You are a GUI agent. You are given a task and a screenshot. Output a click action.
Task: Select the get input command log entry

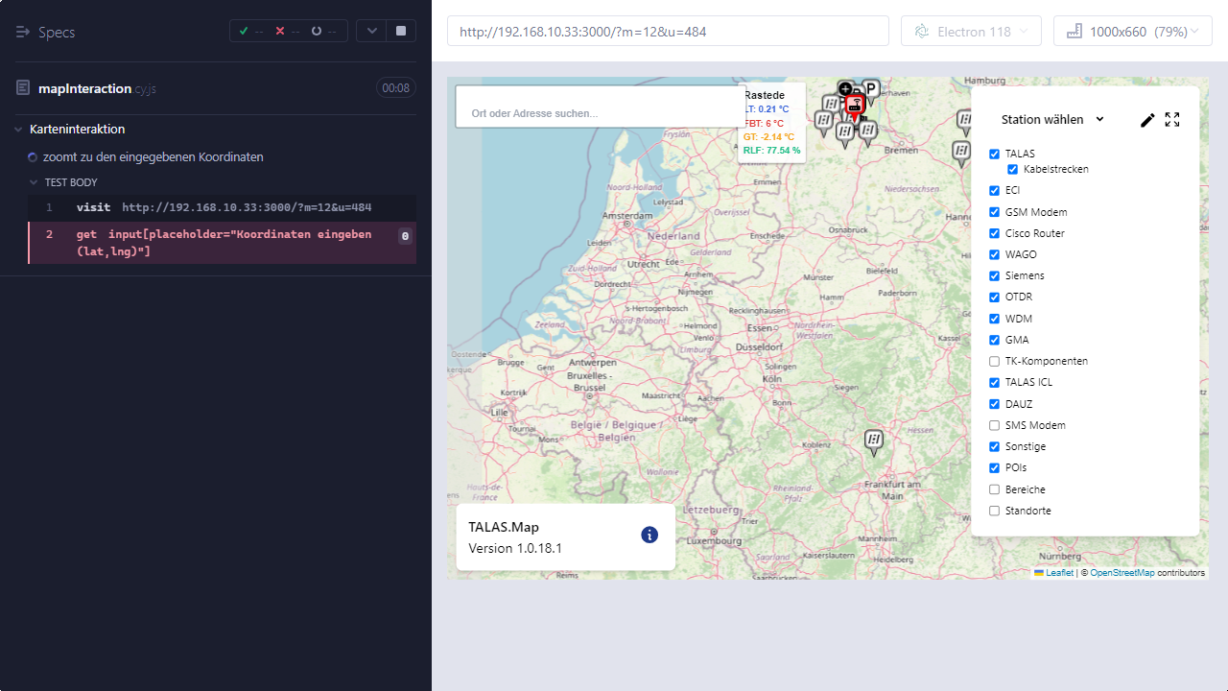pyautogui.click(x=223, y=243)
